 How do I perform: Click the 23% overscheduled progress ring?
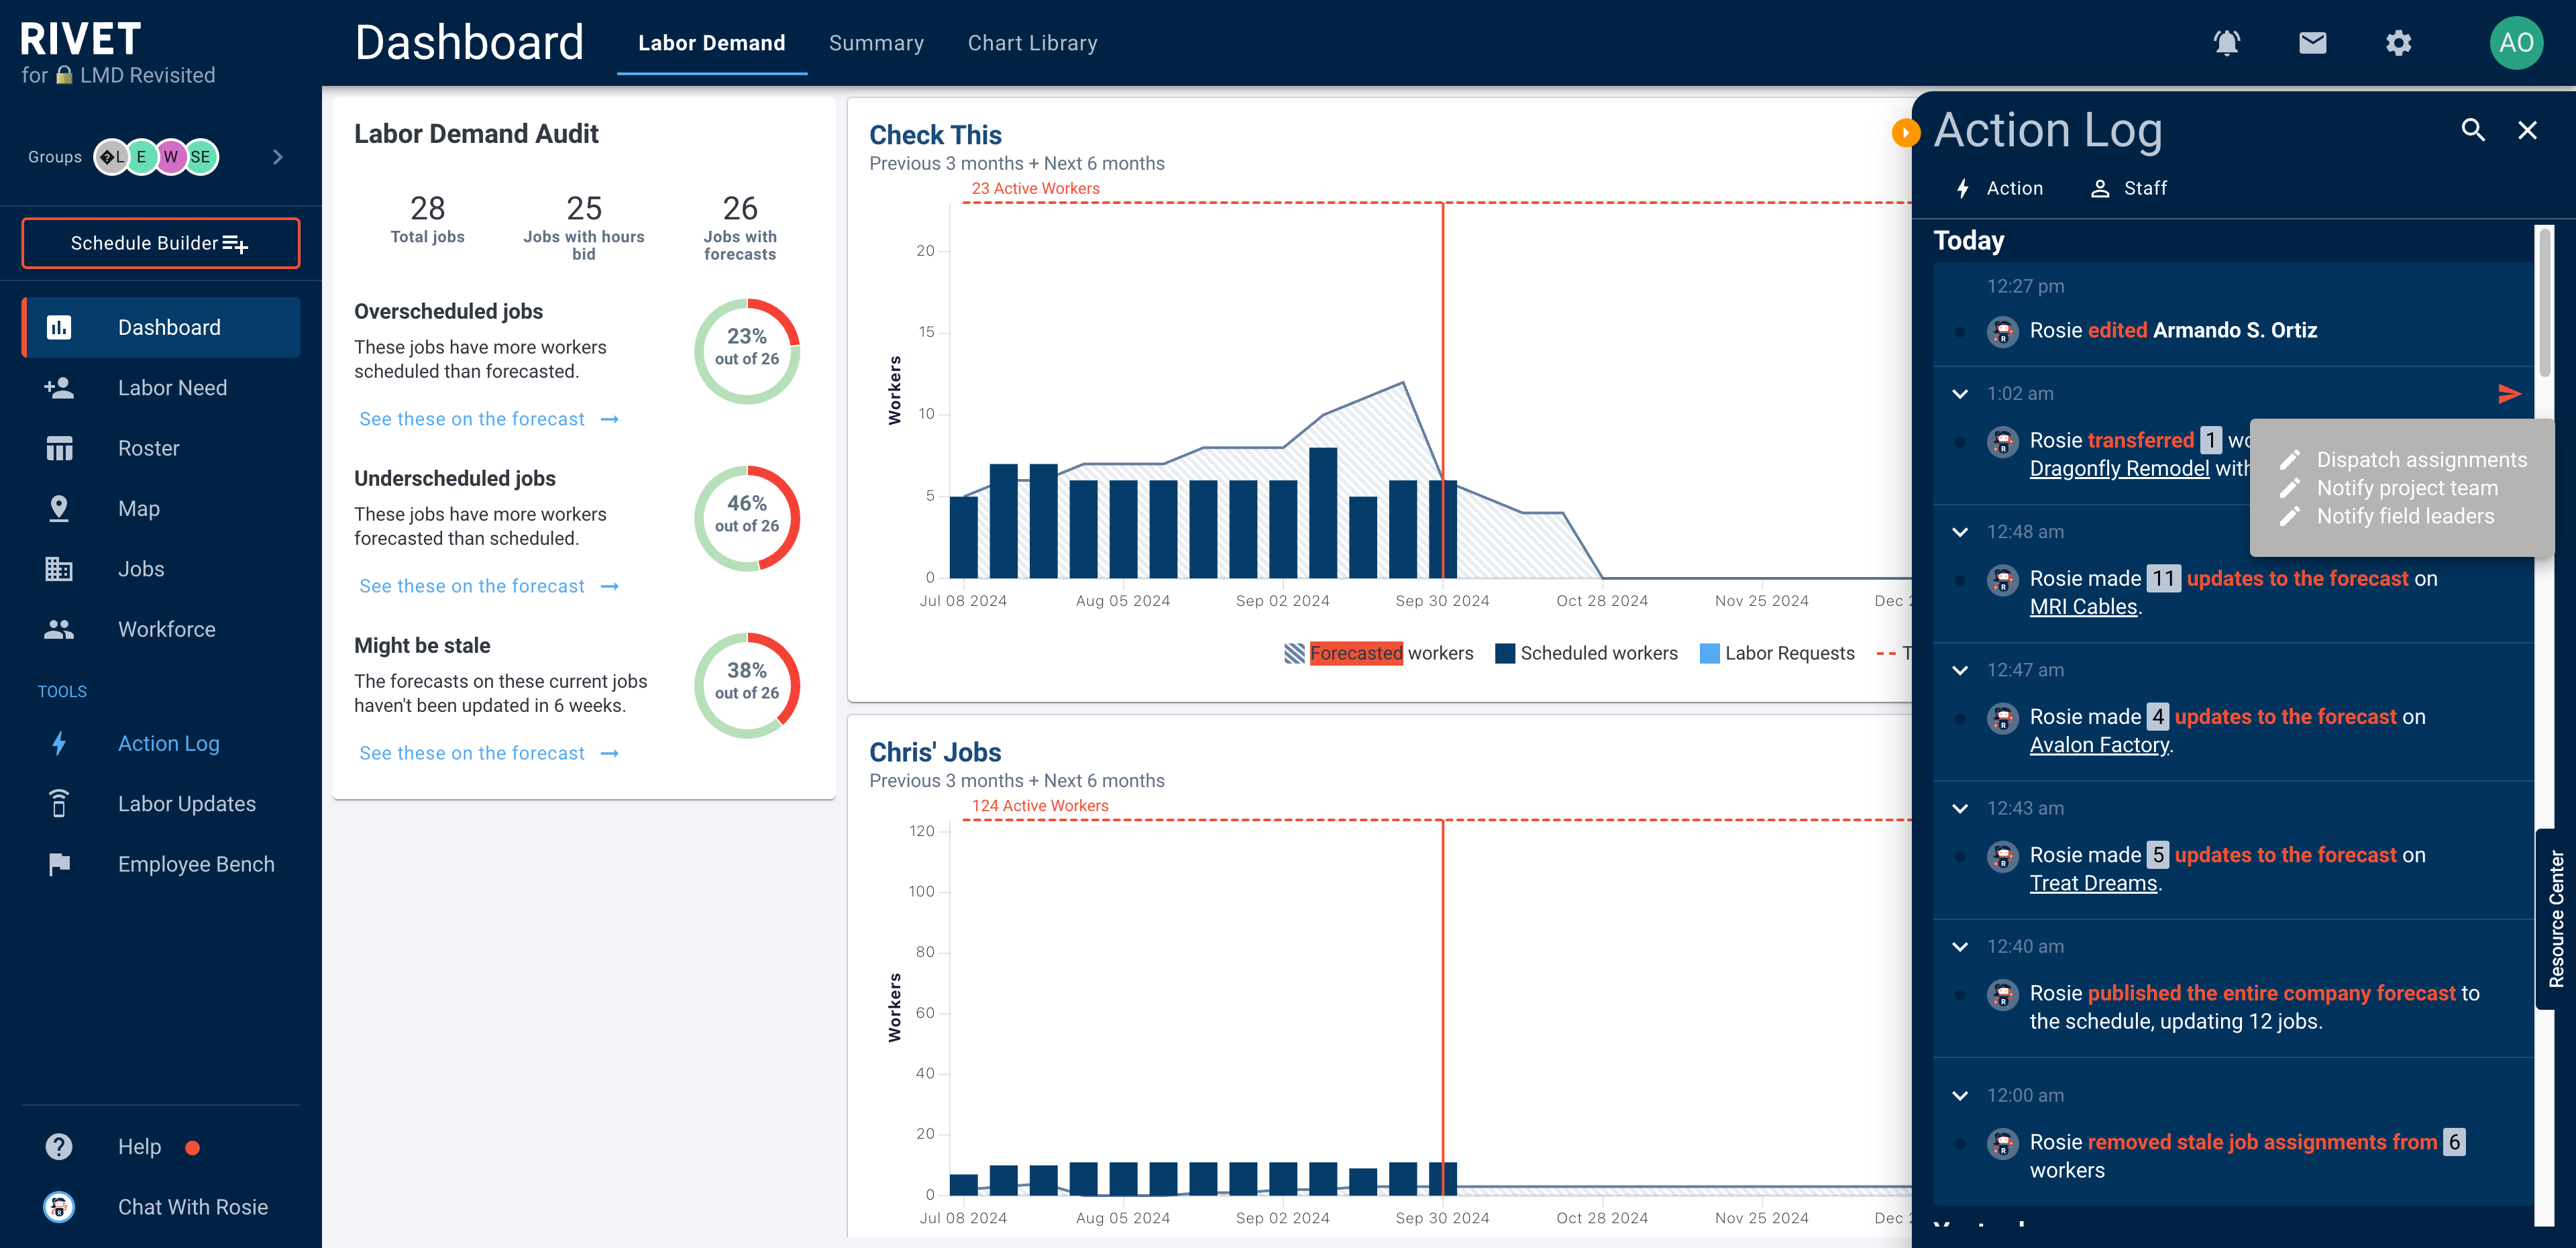click(747, 351)
